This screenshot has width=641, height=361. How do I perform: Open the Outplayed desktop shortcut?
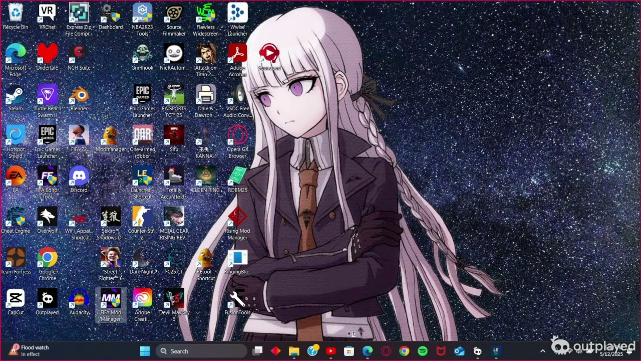(47, 301)
